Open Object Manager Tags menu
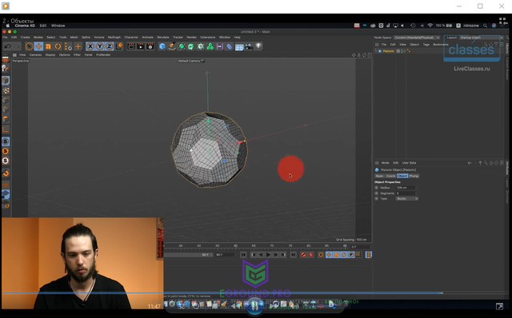The image size is (512, 318). pyautogui.click(x=426, y=45)
